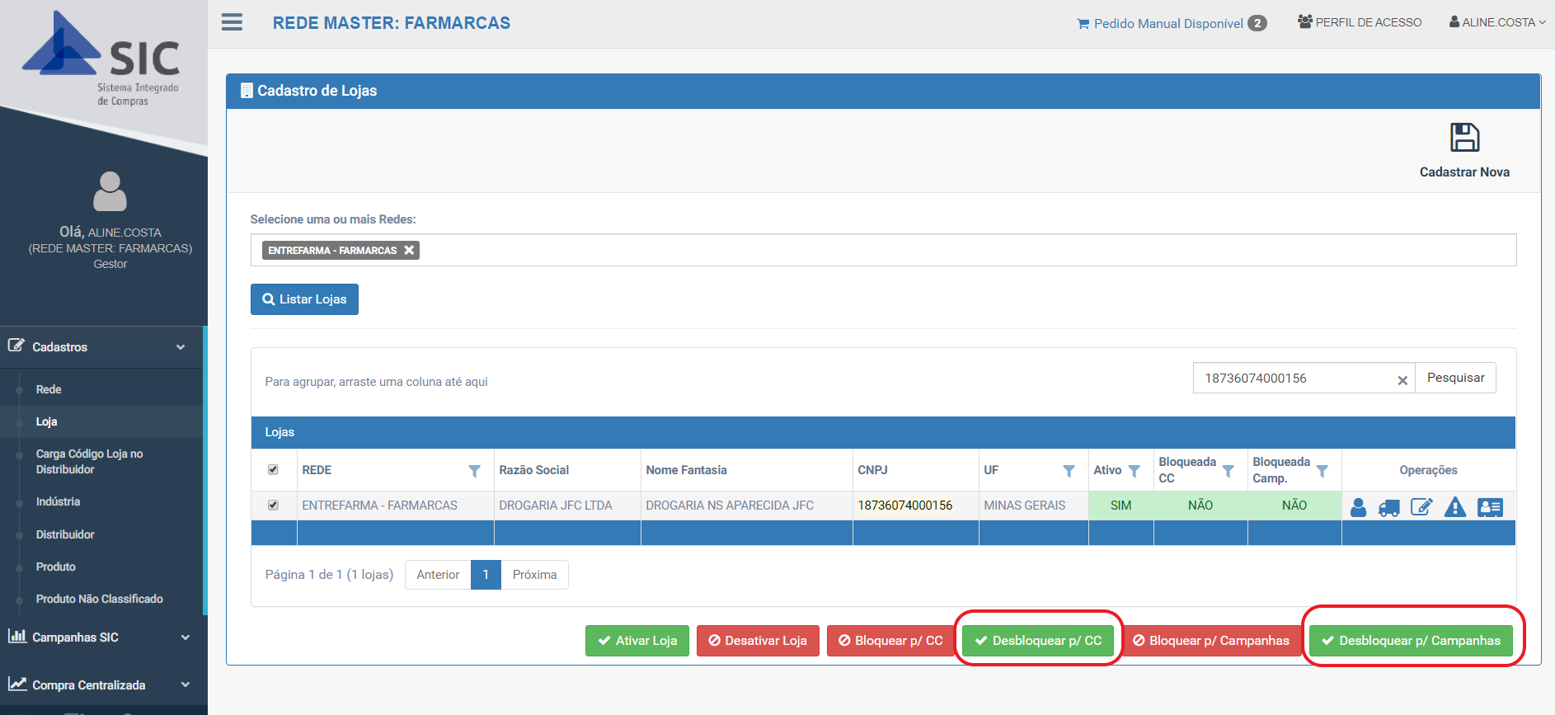This screenshot has height=715, width=1555.
Task: Remove the ENTREFARMA - FARMARCAS tag
Action: click(409, 250)
